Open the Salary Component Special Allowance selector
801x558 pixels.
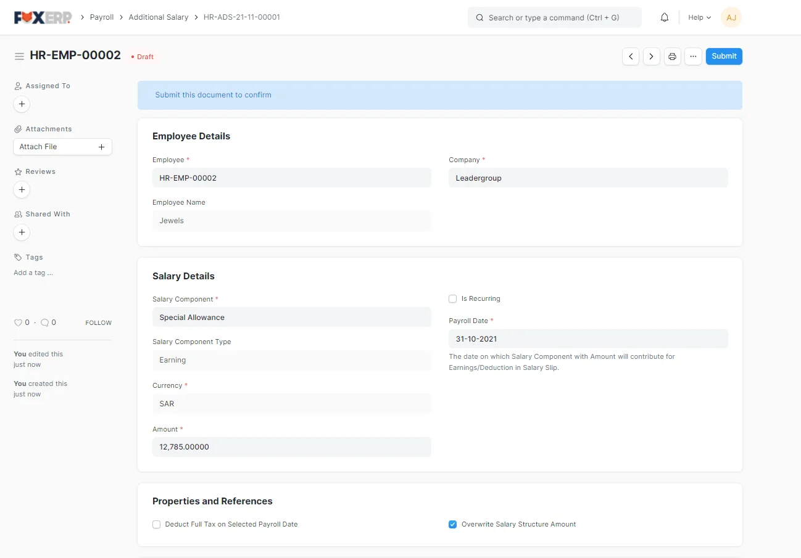pos(291,317)
